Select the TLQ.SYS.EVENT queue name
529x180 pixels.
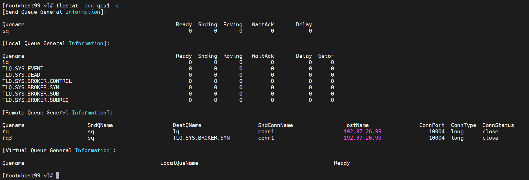(x=23, y=69)
